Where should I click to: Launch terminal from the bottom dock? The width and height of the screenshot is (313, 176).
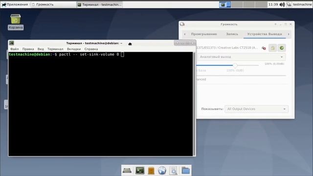click(140, 171)
